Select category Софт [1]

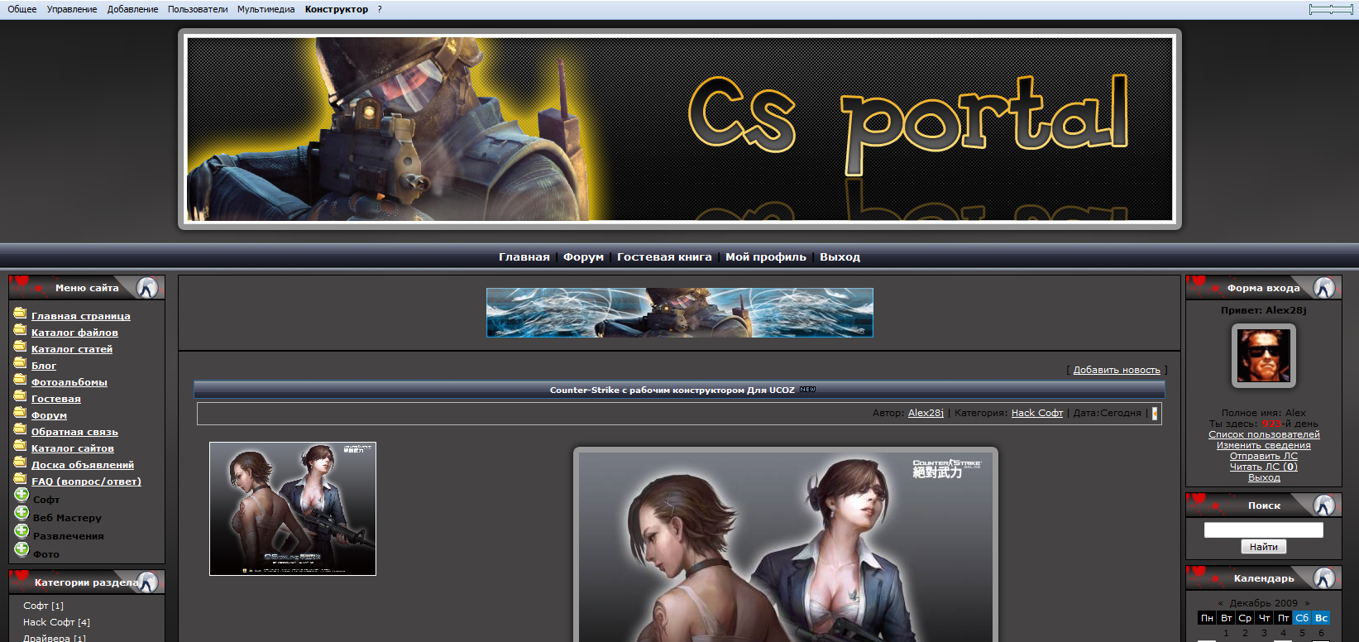(43, 606)
